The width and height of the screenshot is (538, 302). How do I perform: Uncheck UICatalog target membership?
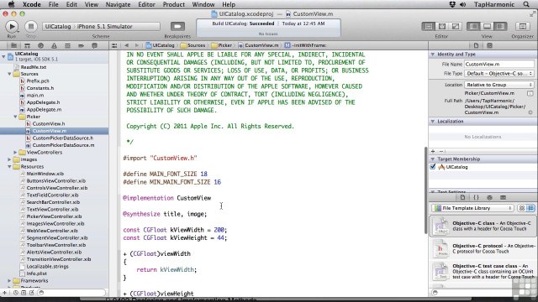click(x=433, y=167)
